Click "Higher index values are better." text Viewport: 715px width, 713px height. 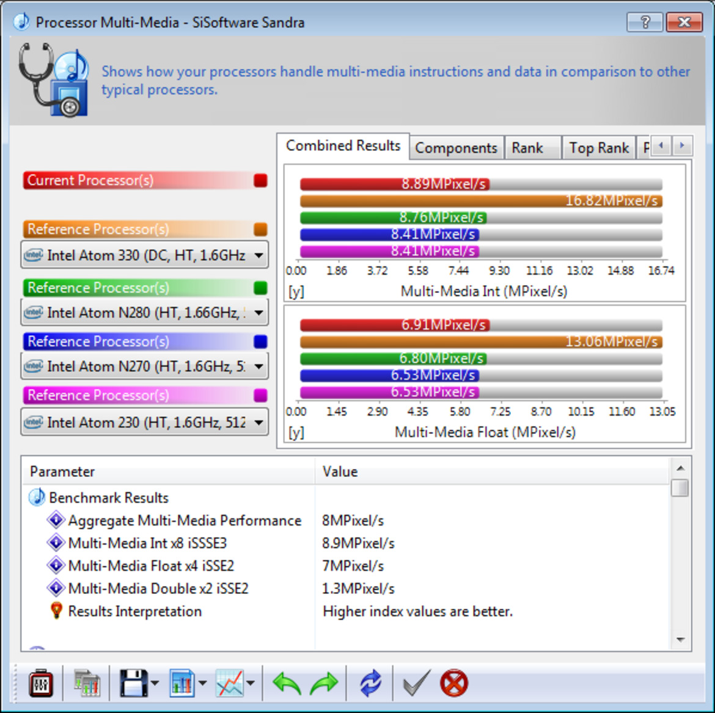click(417, 612)
